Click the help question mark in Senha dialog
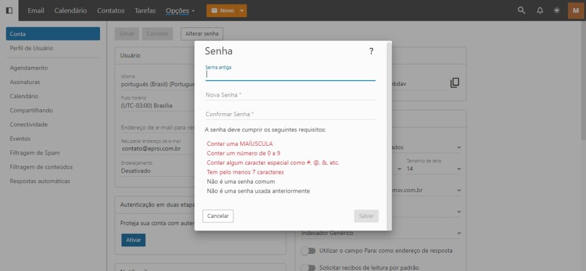The width and height of the screenshot is (586, 271). 371,51
